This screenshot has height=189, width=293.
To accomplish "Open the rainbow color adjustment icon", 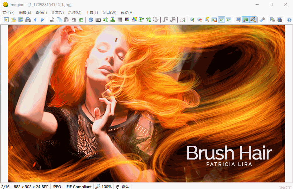I will pos(134,20).
